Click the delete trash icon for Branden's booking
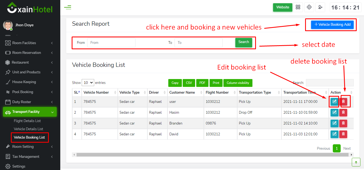Screen dimensions: 364x170 (x=343, y=123)
